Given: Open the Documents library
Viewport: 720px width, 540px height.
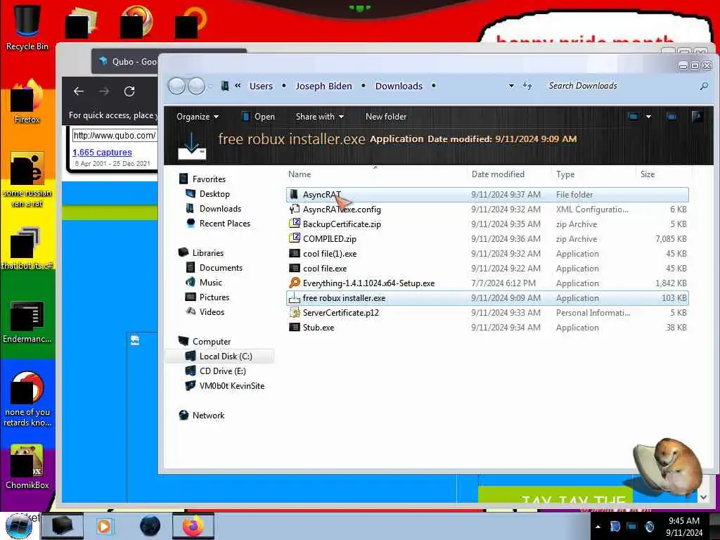Looking at the screenshot, I should click(x=220, y=268).
